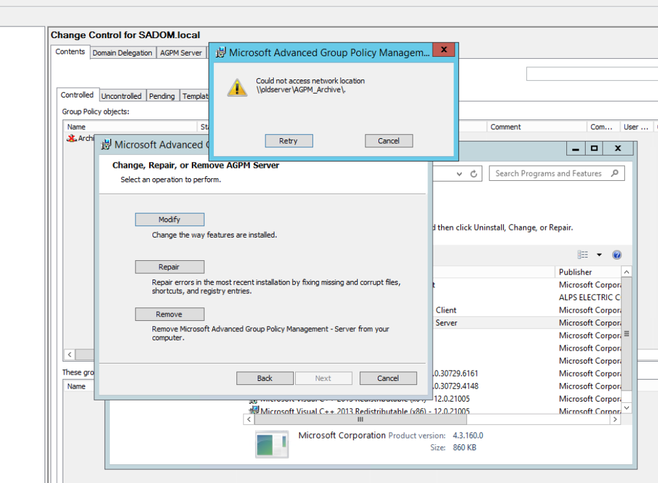Switch to the Domain Delegation tab
The image size is (658, 483).
[122, 52]
